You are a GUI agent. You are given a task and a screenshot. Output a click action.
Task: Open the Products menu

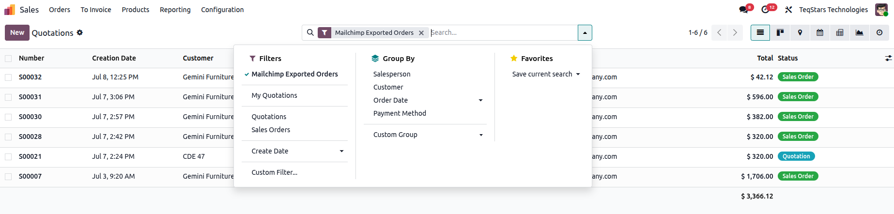136,10
